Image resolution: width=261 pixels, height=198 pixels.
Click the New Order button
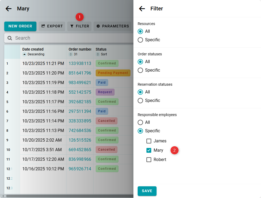pyautogui.click(x=20, y=26)
